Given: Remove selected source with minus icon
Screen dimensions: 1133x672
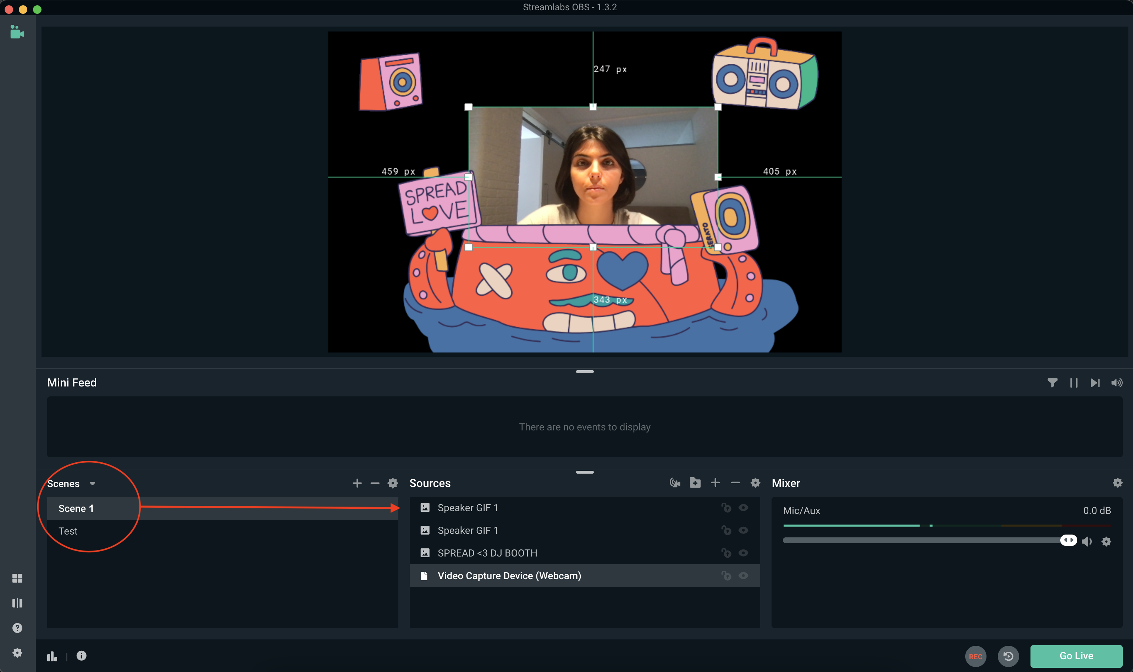Looking at the screenshot, I should coord(735,483).
